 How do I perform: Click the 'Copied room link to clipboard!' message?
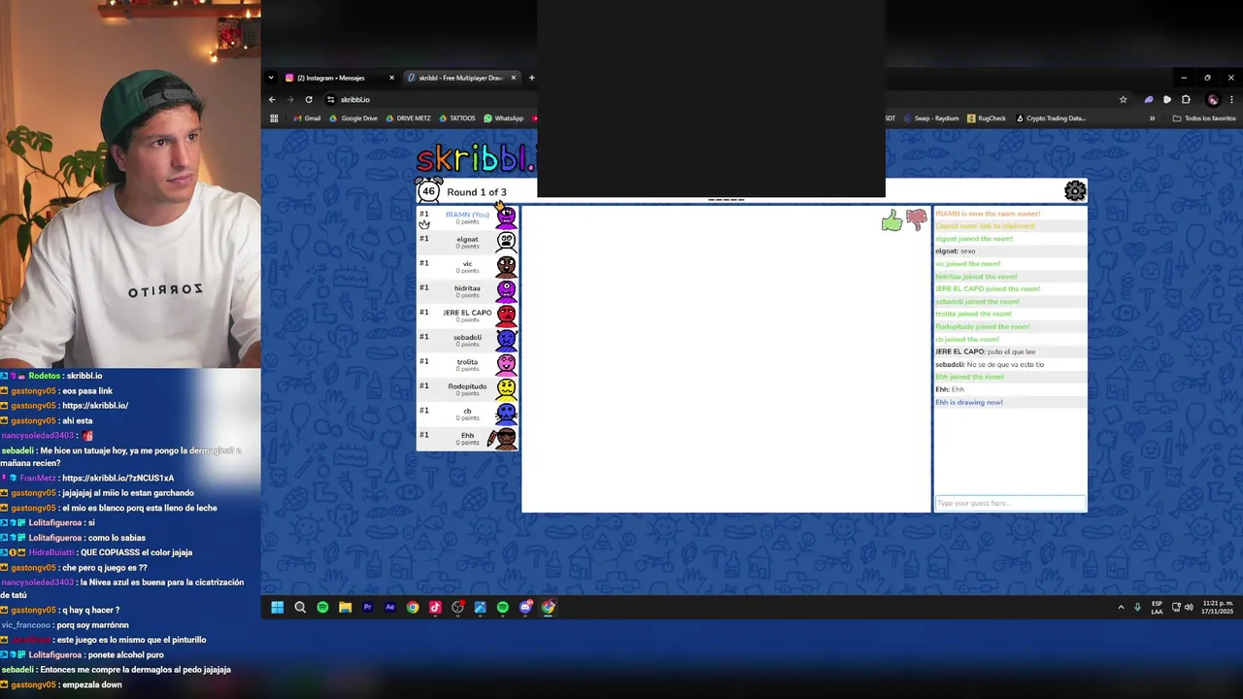tap(986, 226)
